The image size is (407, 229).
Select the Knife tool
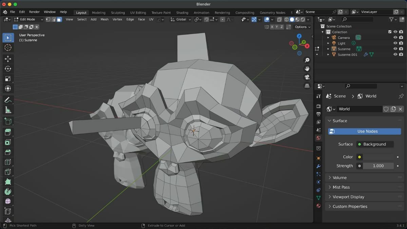click(8, 172)
